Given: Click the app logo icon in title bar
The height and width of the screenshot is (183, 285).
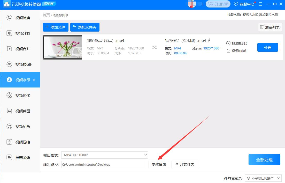Looking at the screenshot, I should 7,4.
